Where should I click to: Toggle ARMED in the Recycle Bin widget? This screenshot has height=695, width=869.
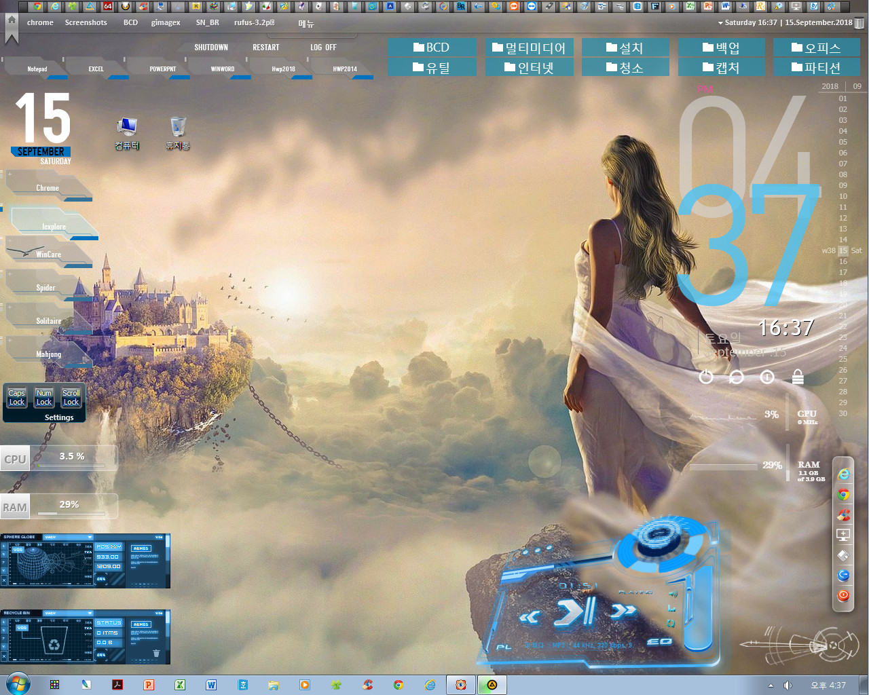[x=141, y=624]
